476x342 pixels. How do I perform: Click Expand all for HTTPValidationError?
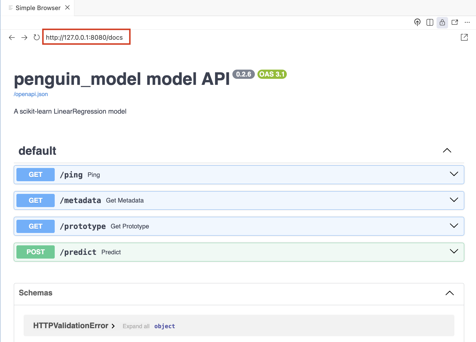point(136,326)
